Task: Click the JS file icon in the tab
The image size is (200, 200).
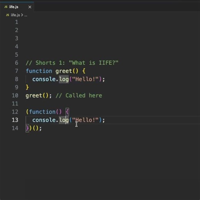Action: click(x=6, y=7)
